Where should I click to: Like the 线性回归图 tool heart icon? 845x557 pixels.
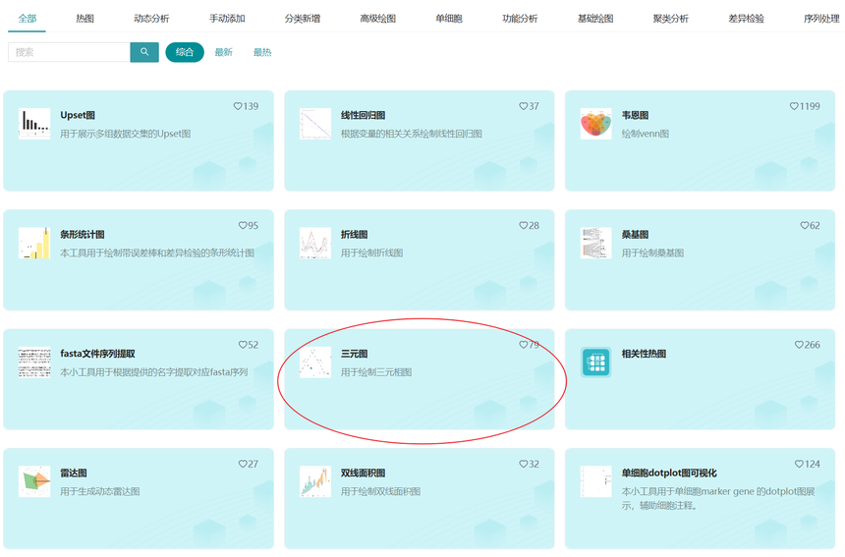pyautogui.click(x=524, y=106)
